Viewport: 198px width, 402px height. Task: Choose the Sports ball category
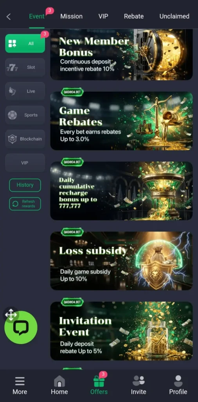point(25,115)
